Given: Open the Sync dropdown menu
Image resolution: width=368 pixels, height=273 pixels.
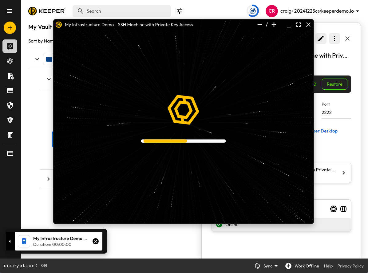Looking at the screenshot, I should (x=267, y=266).
